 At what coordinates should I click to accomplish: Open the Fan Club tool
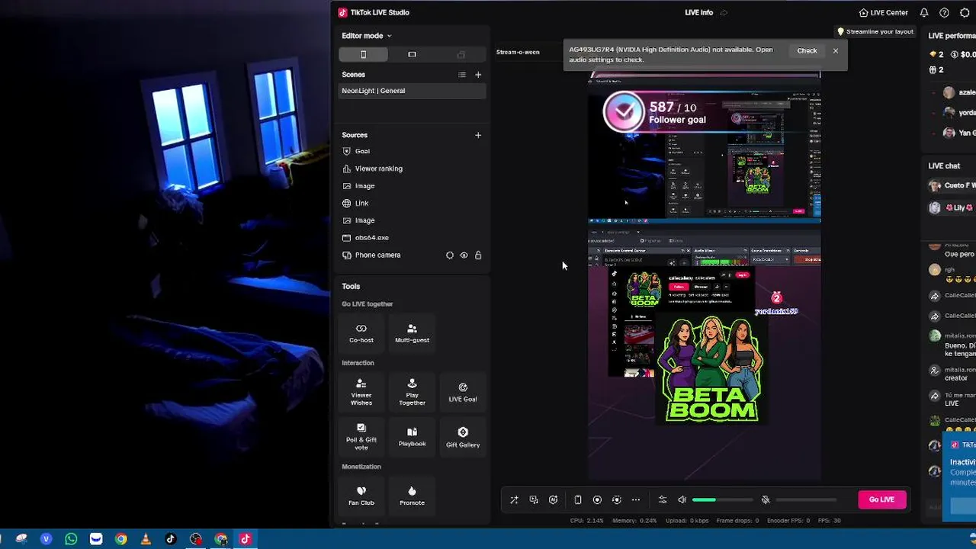coord(361,496)
